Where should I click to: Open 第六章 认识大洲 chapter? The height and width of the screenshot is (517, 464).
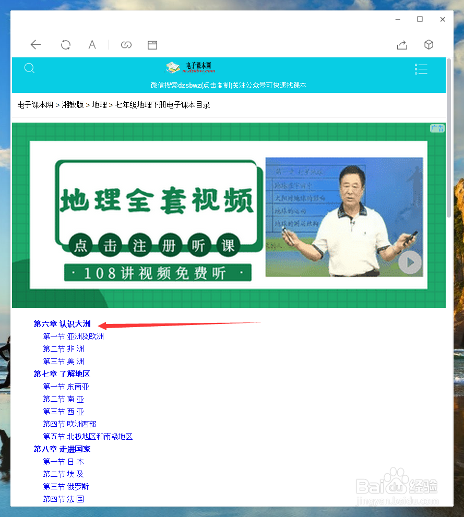tap(62, 324)
